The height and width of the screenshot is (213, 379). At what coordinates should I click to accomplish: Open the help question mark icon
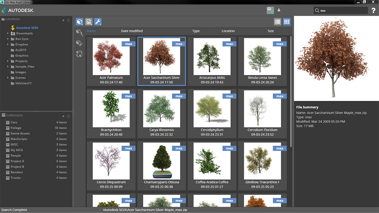click(x=373, y=11)
